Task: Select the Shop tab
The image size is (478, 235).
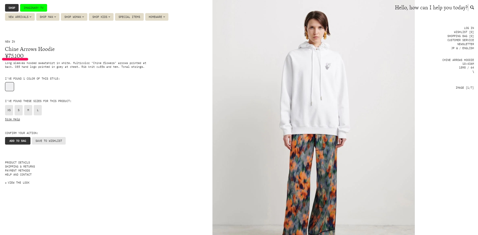Action: 12,8
